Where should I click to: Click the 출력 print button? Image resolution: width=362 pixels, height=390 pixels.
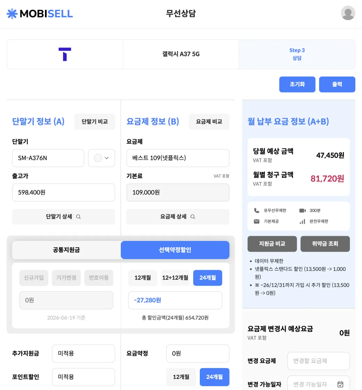point(337,84)
